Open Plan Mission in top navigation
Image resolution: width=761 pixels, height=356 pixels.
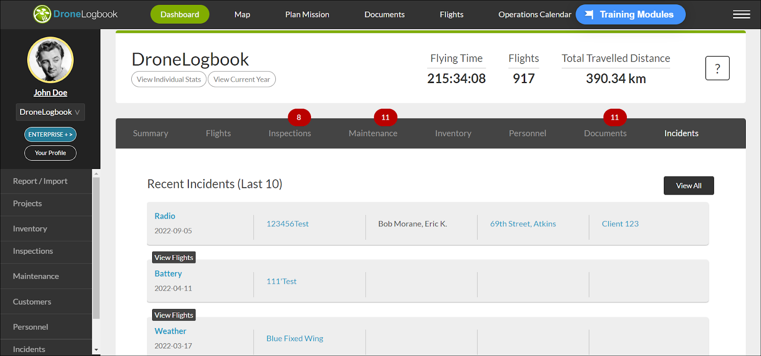coord(307,15)
